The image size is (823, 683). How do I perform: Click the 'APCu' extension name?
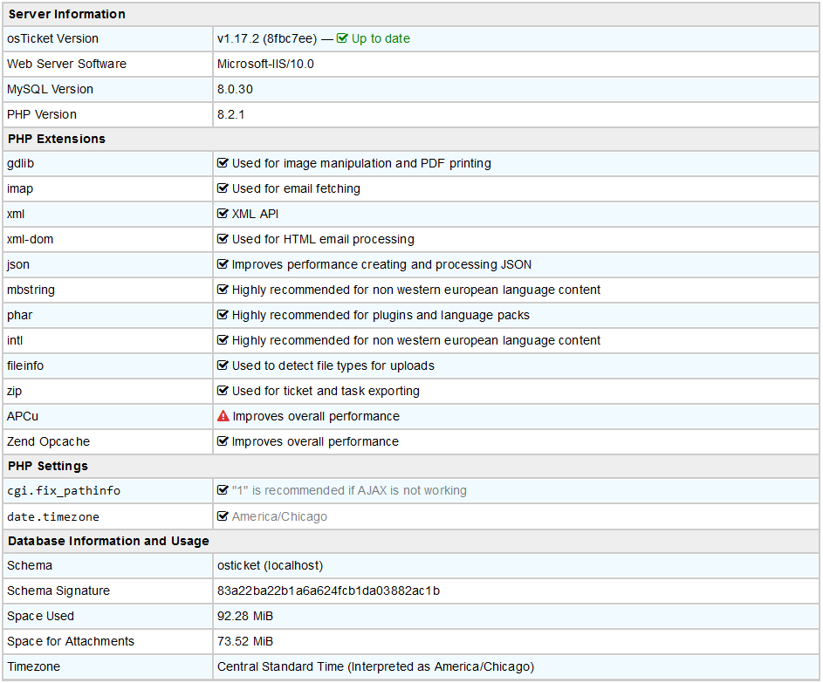click(23, 416)
